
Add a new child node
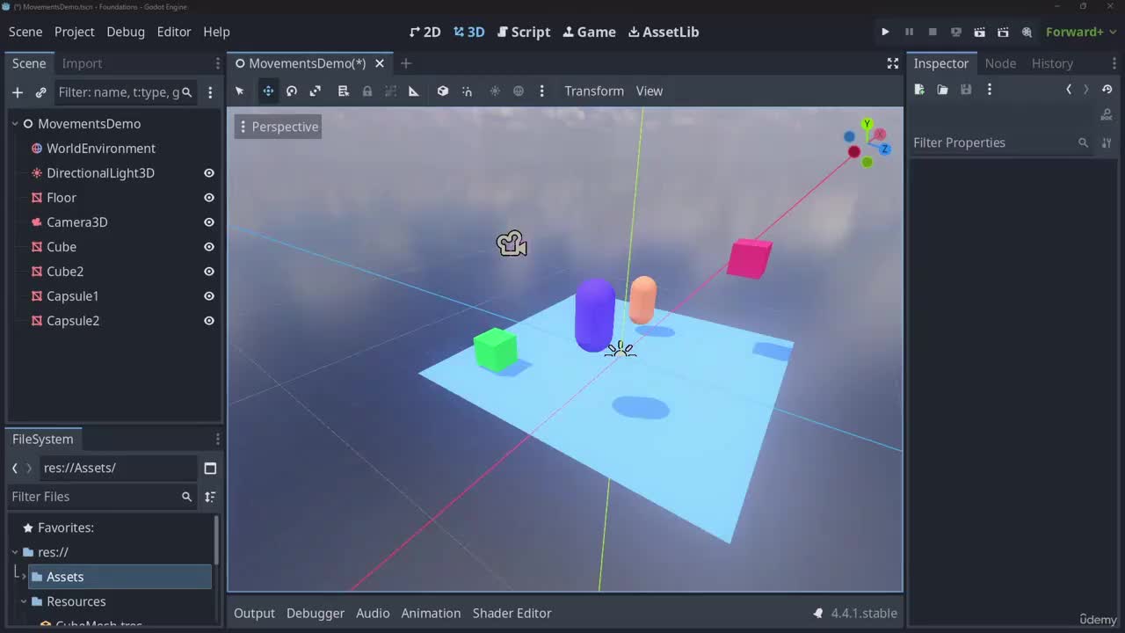pyautogui.click(x=18, y=92)
